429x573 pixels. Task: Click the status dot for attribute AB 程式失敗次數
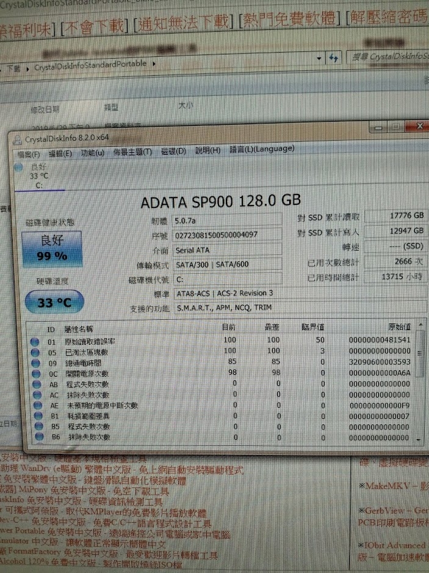coord(37,384)
